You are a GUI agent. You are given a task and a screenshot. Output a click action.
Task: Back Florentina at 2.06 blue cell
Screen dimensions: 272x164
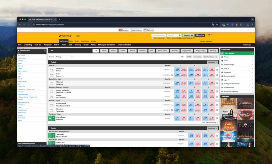pyautogui.click(x=177, y=70)
